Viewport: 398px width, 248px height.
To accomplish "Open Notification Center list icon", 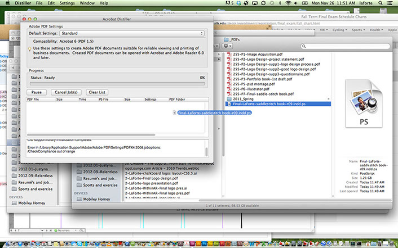I will click(x=390, y=3).
